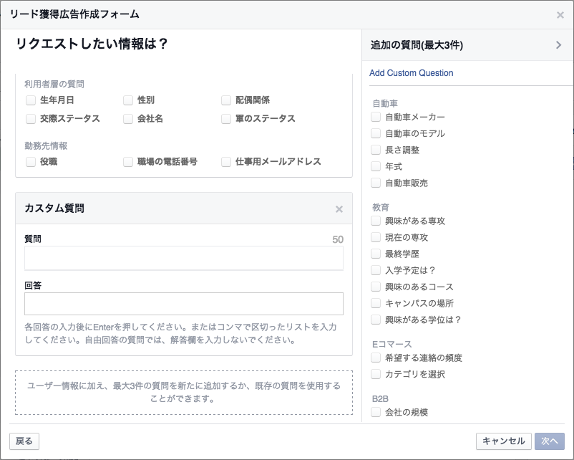The width and height of the screenshot is (574, 460).
Task: Enable the 自動車メーカー checkbox
Action: [x=376, y=117]
